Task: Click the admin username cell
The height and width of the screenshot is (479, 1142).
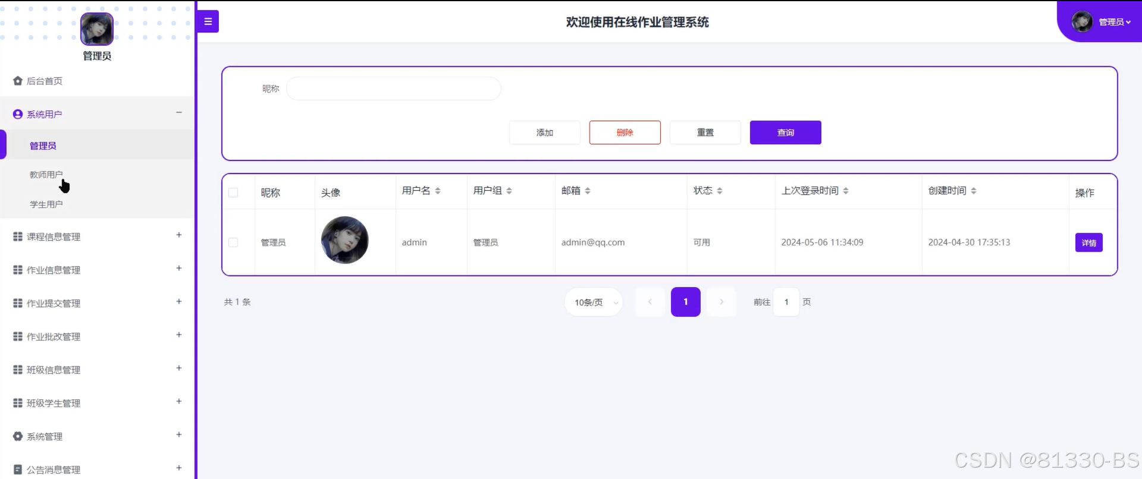Action: point(415,242)
